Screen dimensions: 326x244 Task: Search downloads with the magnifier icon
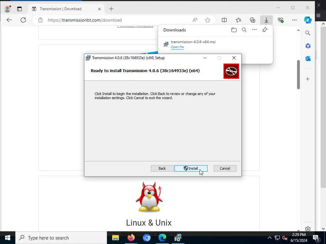(x=244, y=30)
